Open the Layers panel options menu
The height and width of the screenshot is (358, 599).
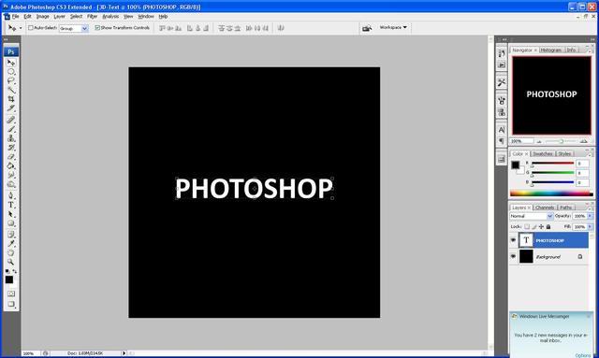tap(589, 208)
